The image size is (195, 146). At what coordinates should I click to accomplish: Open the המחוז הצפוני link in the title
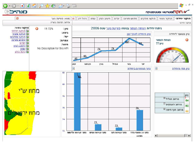(x=138, y=28)
